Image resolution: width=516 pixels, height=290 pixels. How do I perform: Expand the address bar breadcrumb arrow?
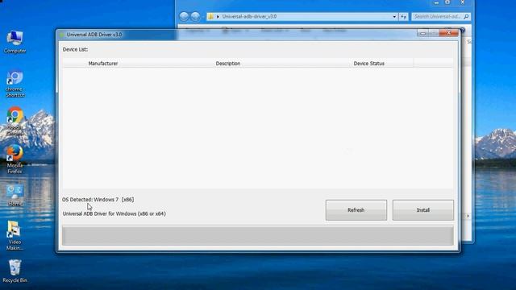[x=218, y=16]
